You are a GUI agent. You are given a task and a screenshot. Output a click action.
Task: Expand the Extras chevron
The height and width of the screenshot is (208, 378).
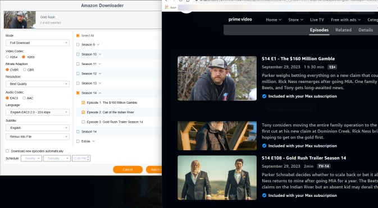94,141
